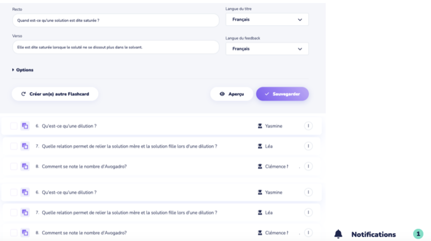Open more-options menu for upper Avogadro row
This screenshot has height=241, width=431.
coord(308,166)
